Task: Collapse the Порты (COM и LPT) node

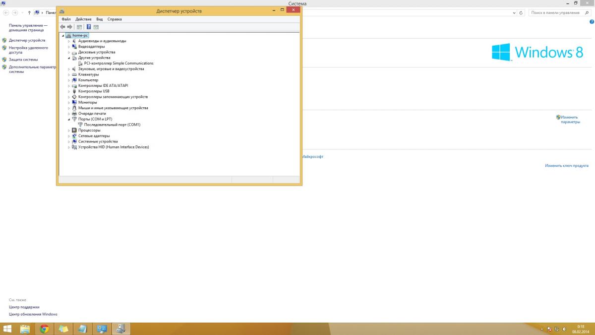Action: click(69, 119)
